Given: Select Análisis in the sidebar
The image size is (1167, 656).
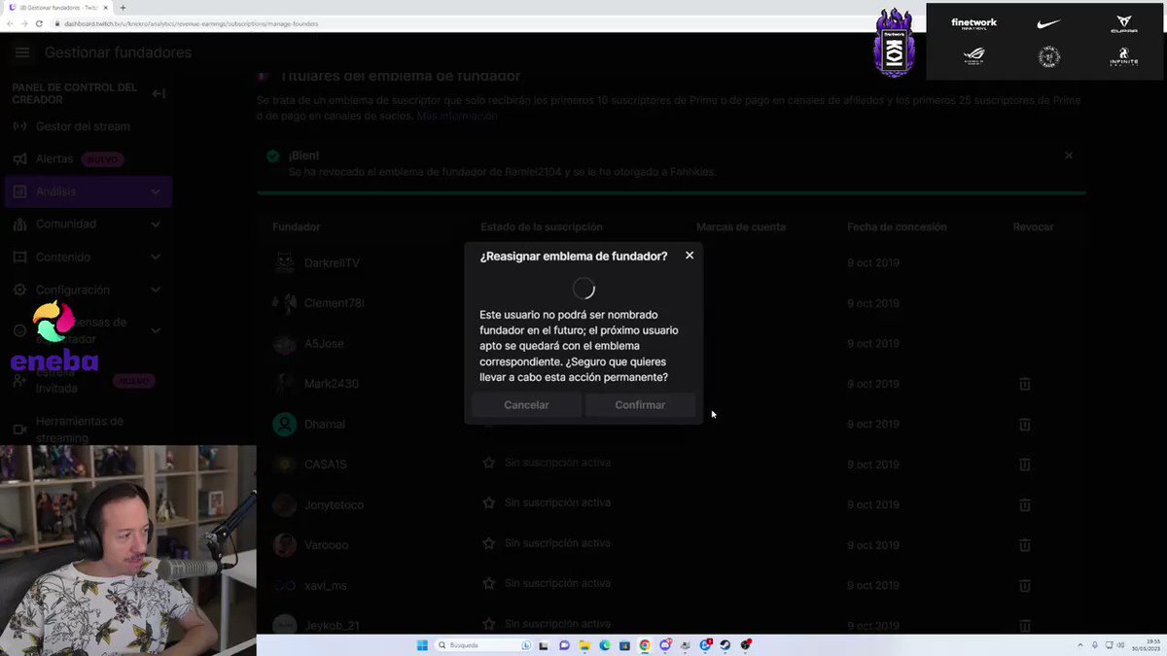Looking at the screenshot, I should pyautogui.click(x=88, y=191).
